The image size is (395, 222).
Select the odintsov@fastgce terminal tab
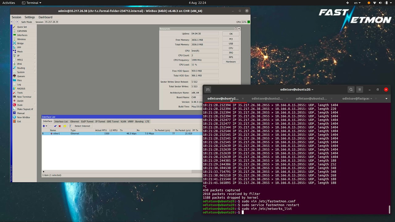click(x=357, y=99)
